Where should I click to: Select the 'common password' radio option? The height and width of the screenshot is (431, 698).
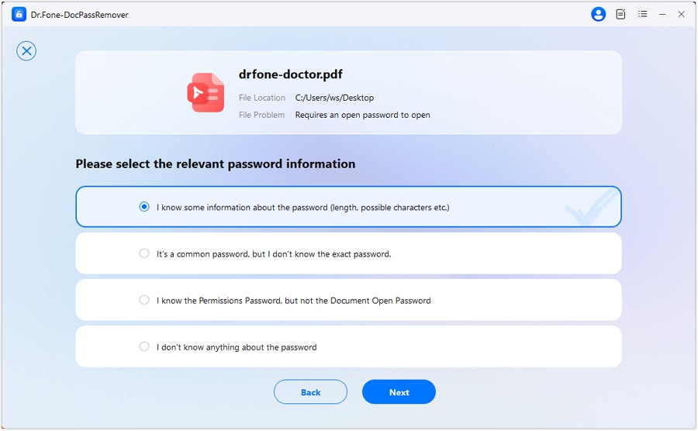coord(144,253)
